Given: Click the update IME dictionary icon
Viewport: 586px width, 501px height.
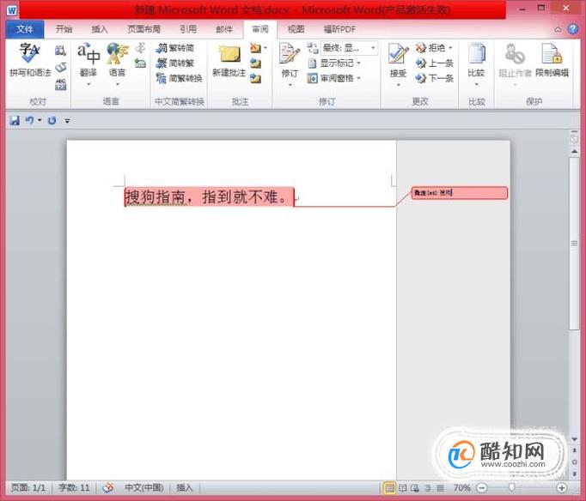Looking at the screenshot, I should click(x=140, y=63).
